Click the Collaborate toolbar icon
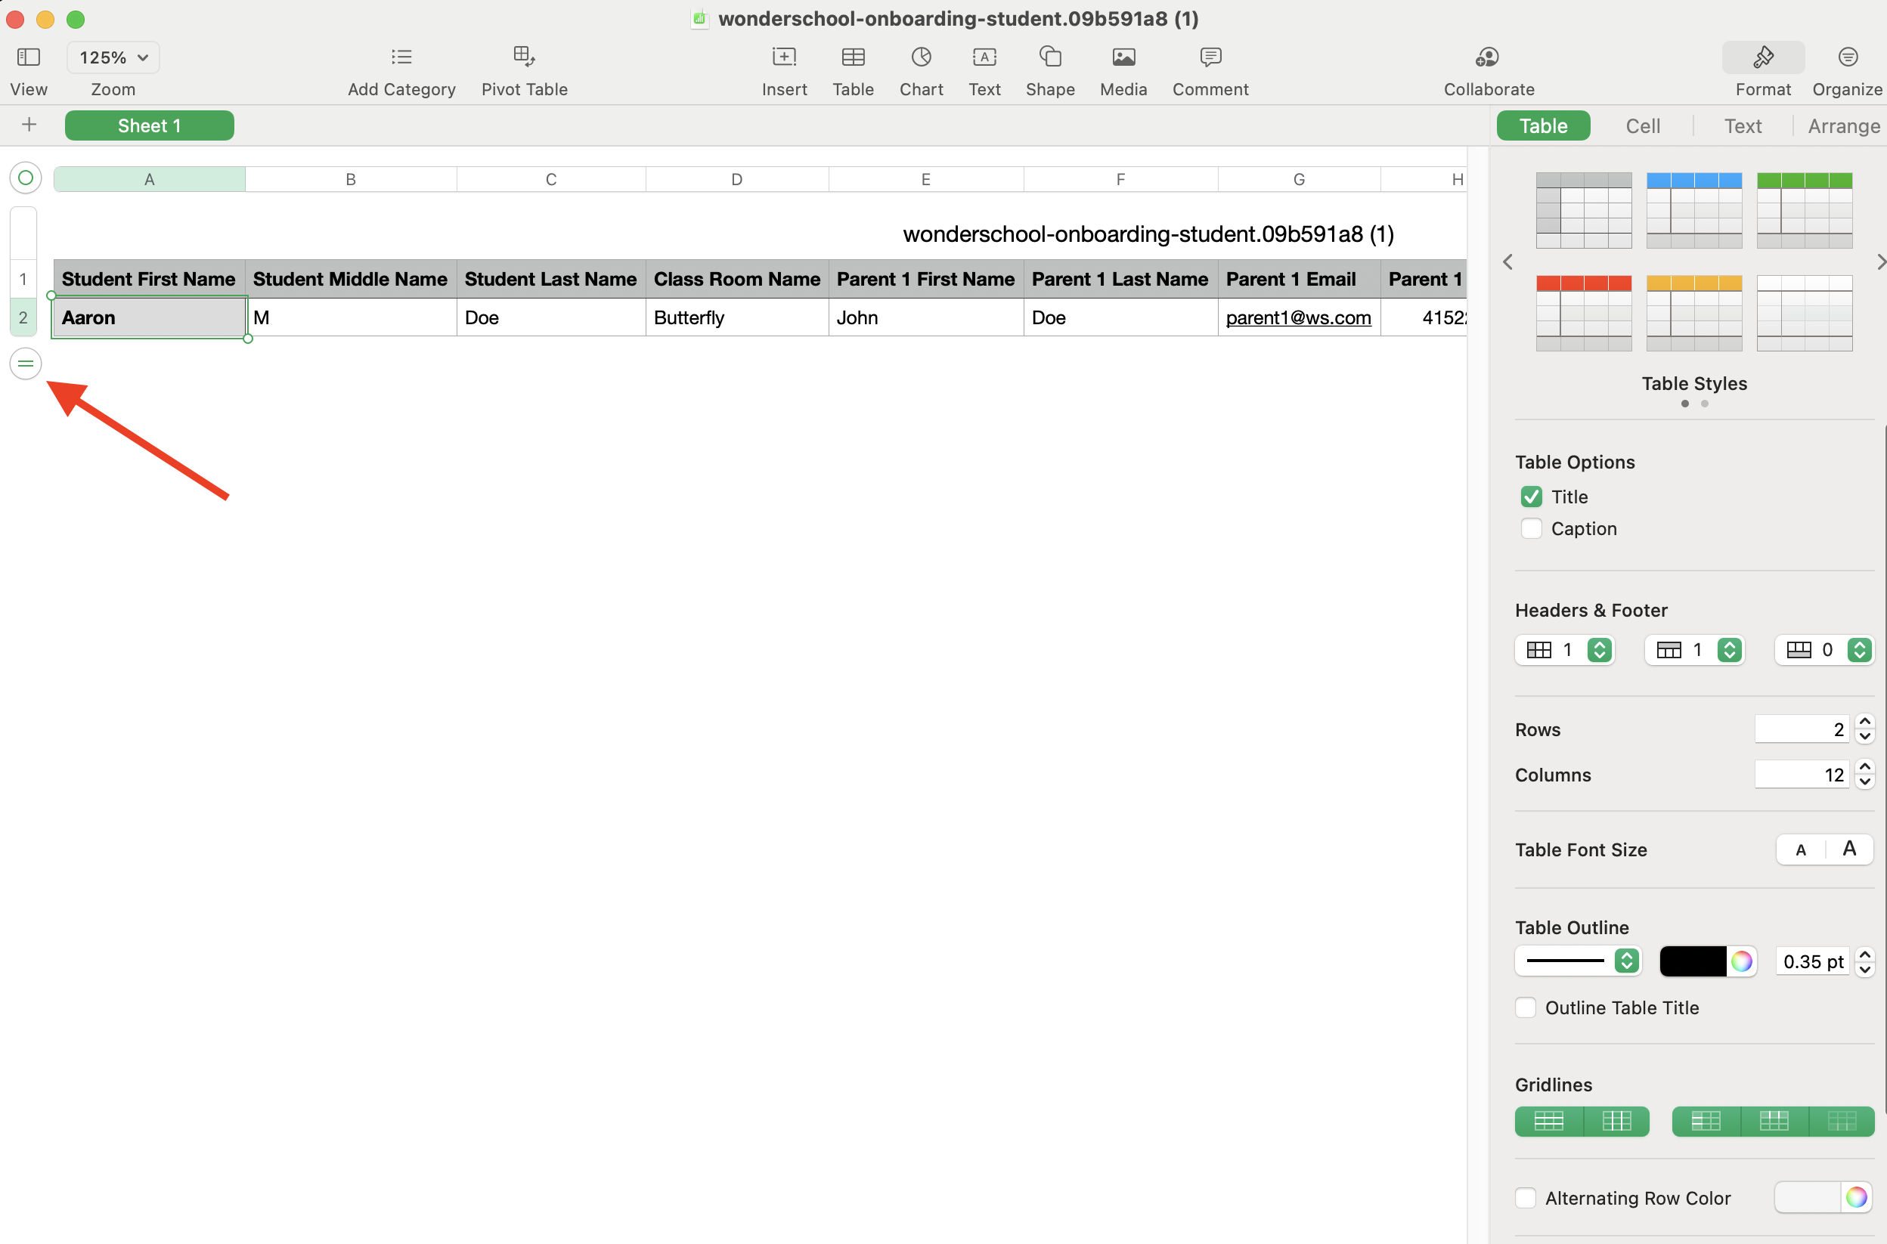 tap(1487, 57)
